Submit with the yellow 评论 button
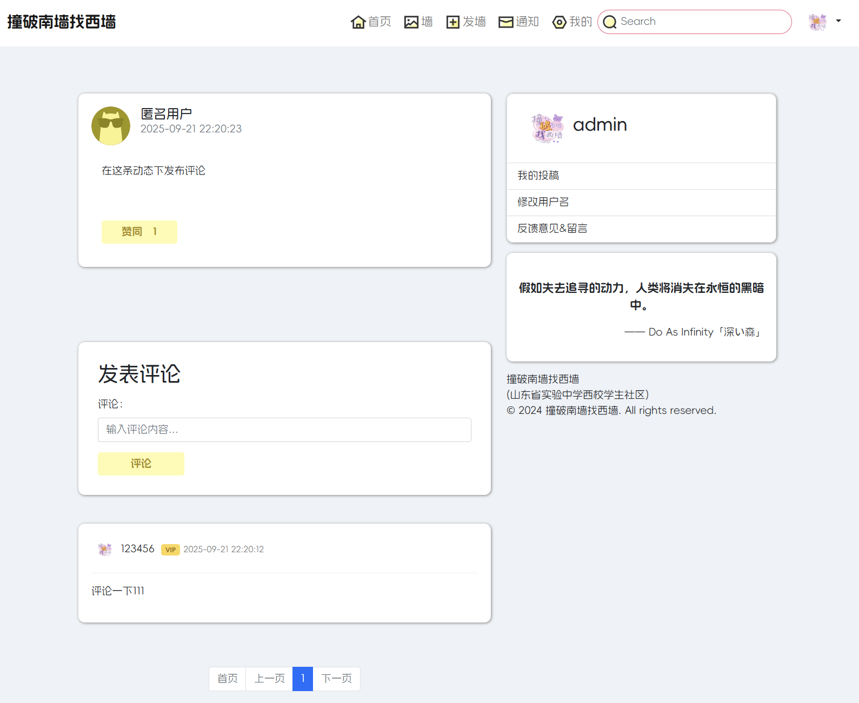This screenshot has height=703, width=859. [141, 464]
